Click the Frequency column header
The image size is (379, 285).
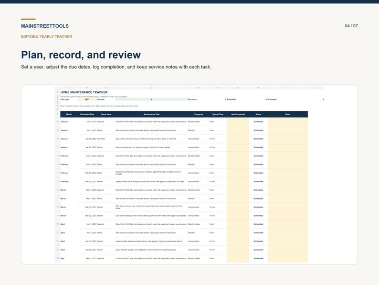[x=198, y=114]
